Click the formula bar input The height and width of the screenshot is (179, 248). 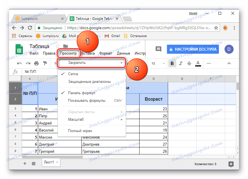click(130, 72)
